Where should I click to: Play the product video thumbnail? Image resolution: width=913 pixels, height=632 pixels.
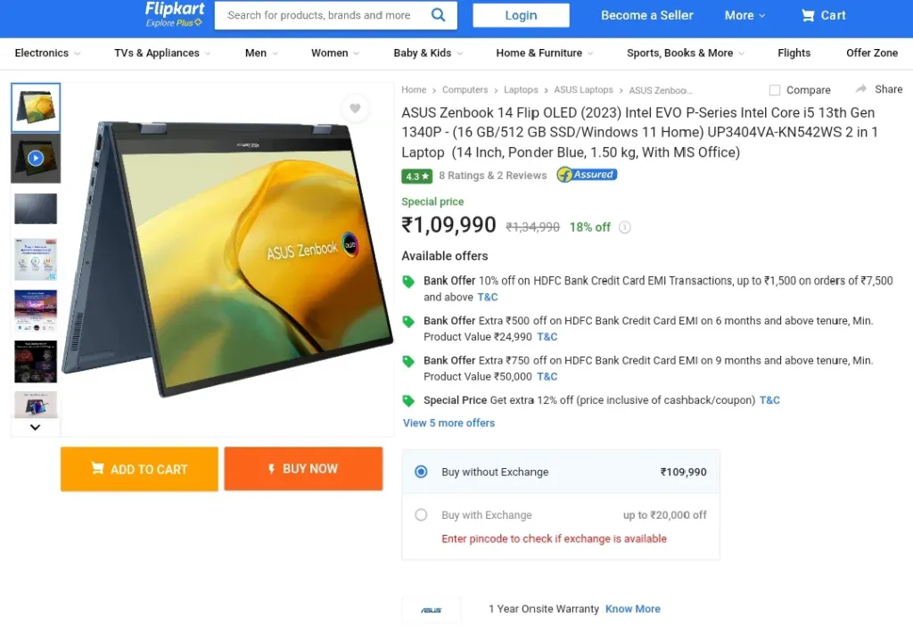36,159
